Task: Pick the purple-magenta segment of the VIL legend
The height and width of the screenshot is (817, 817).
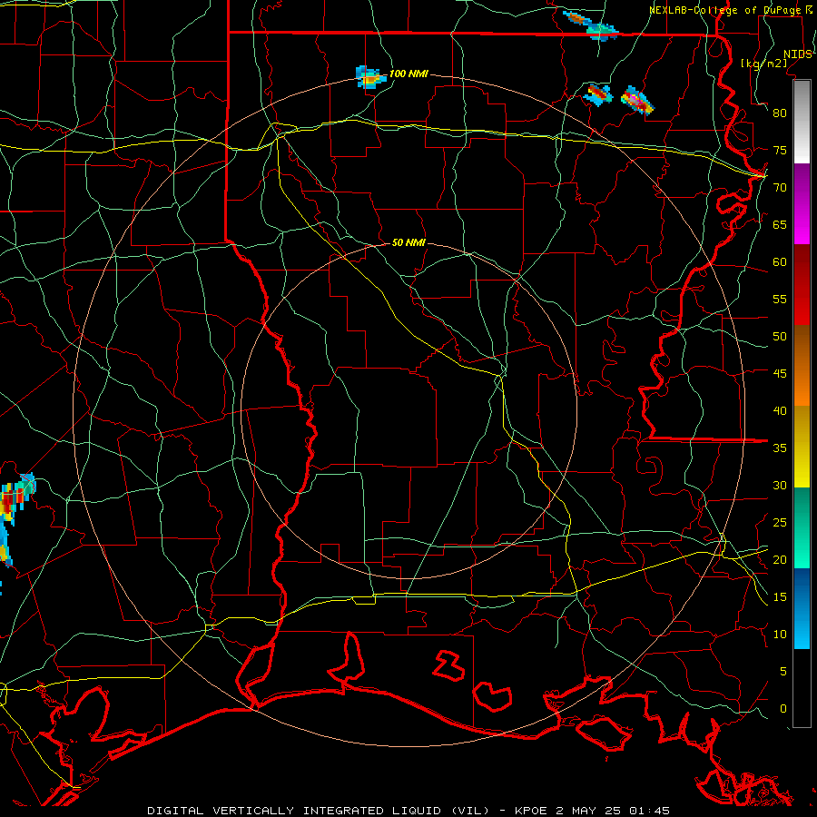Action: 802,203
